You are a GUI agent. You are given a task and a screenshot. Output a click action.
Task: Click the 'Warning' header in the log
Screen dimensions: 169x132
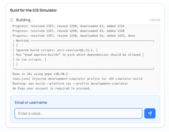coord(22,41)
